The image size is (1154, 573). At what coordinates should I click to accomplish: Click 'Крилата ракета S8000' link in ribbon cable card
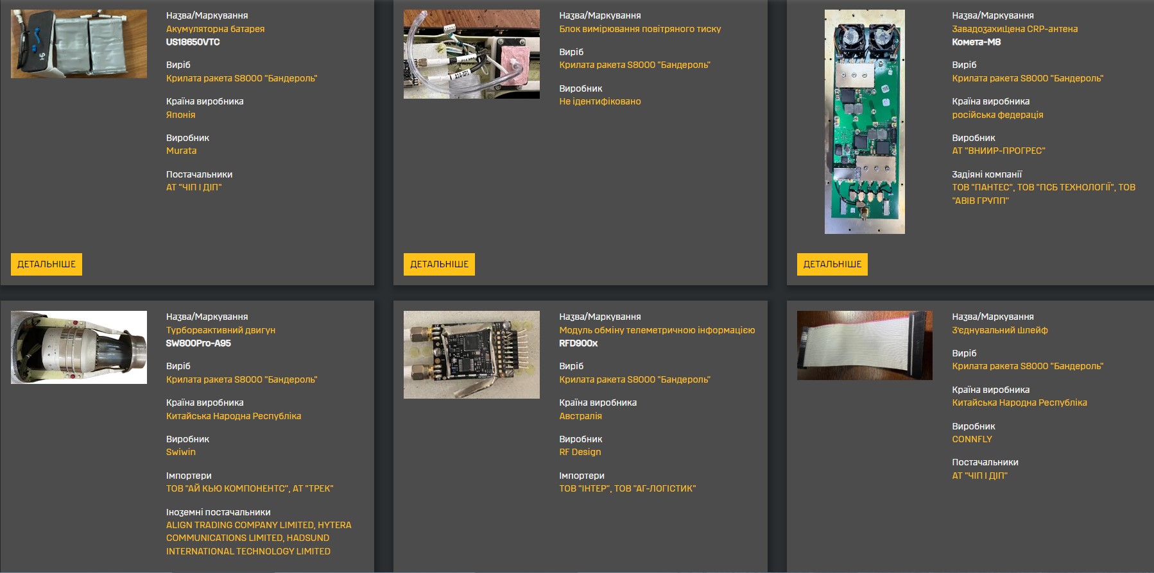pyautogui.click(x=1028, y=366)
